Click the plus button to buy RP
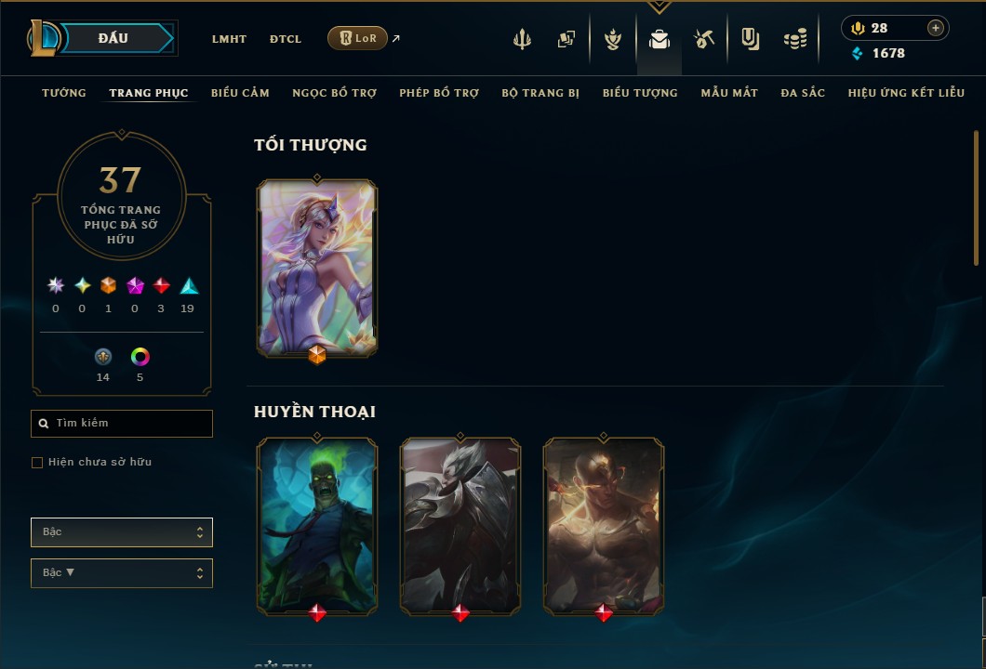Viewport: 986px width, 669px height. [935, 28]
